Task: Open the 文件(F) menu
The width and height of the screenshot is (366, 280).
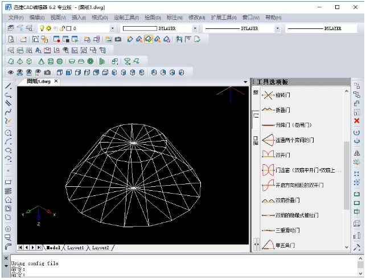Action: coord(16,18)
